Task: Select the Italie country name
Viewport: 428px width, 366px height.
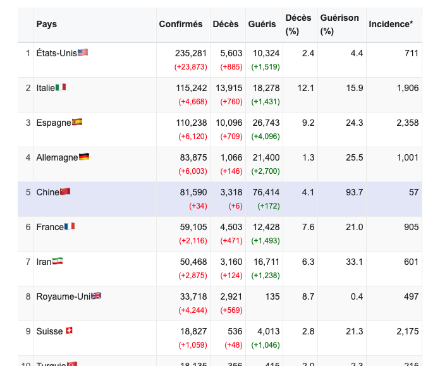Action: point(46,88)
